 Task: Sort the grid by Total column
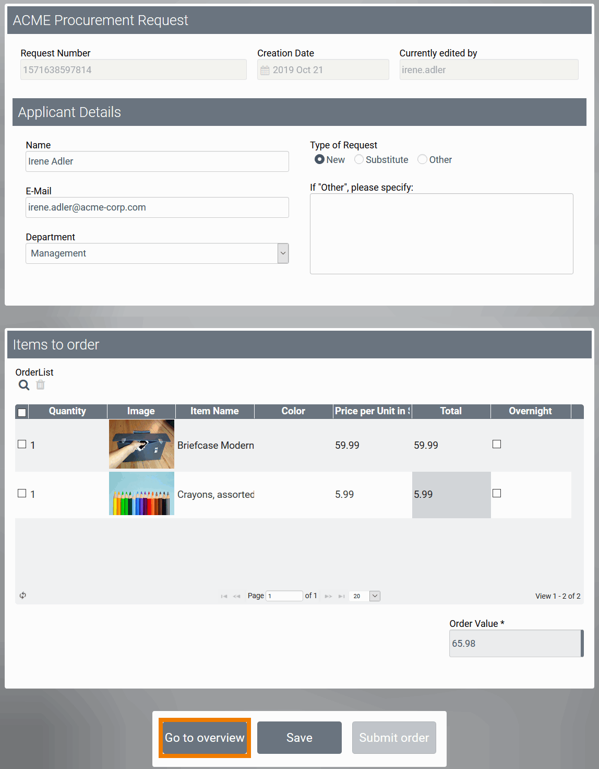tap(451, 411)
